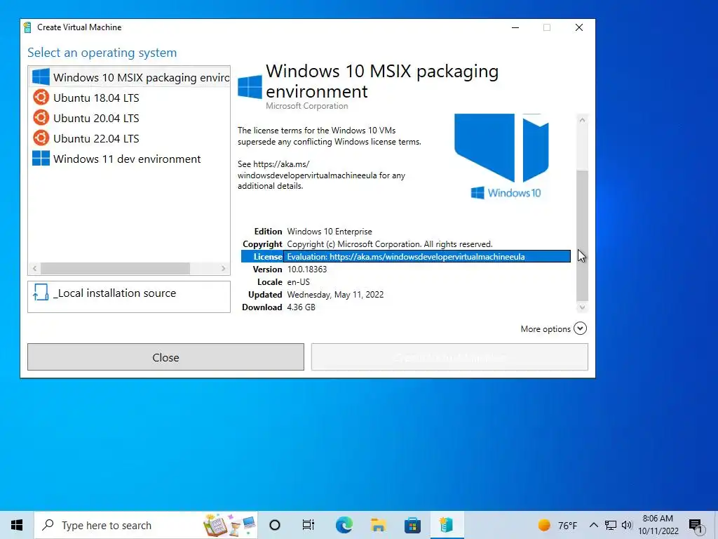Open Cortana circle on the taskbar
This screenshot has height=539, width=718.
(275, 525)
